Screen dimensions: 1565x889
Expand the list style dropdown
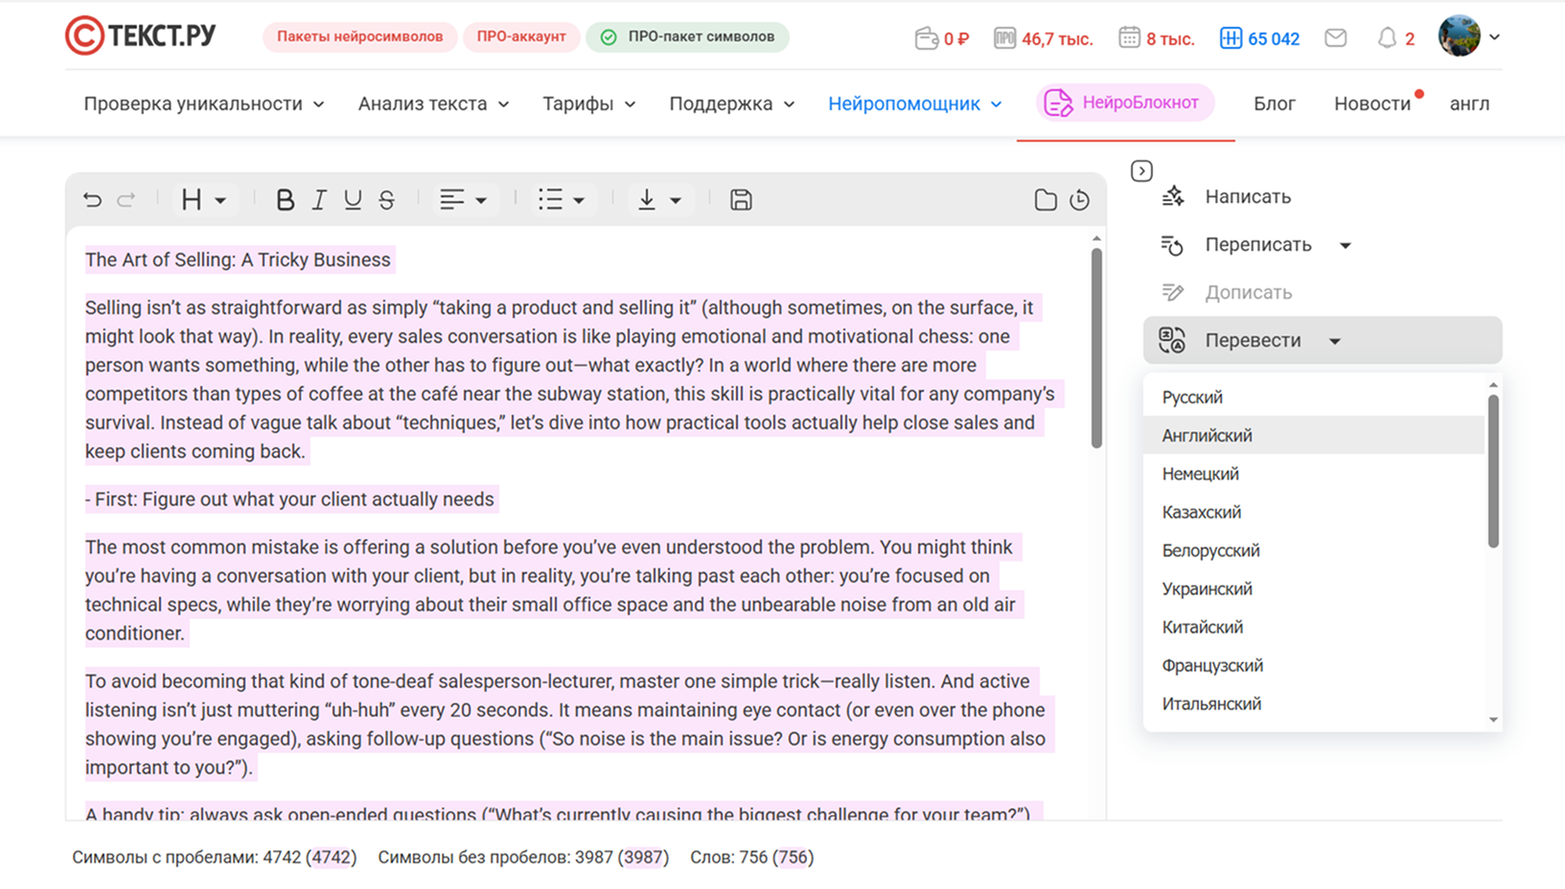click(561, 199)
